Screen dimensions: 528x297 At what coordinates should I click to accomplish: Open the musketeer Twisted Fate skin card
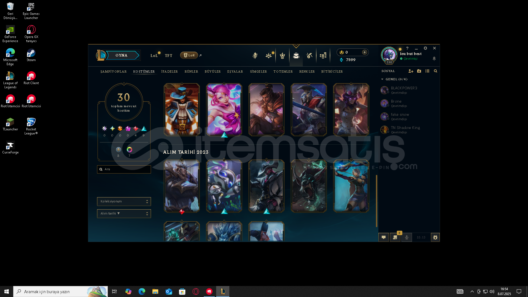click(182, 109)
